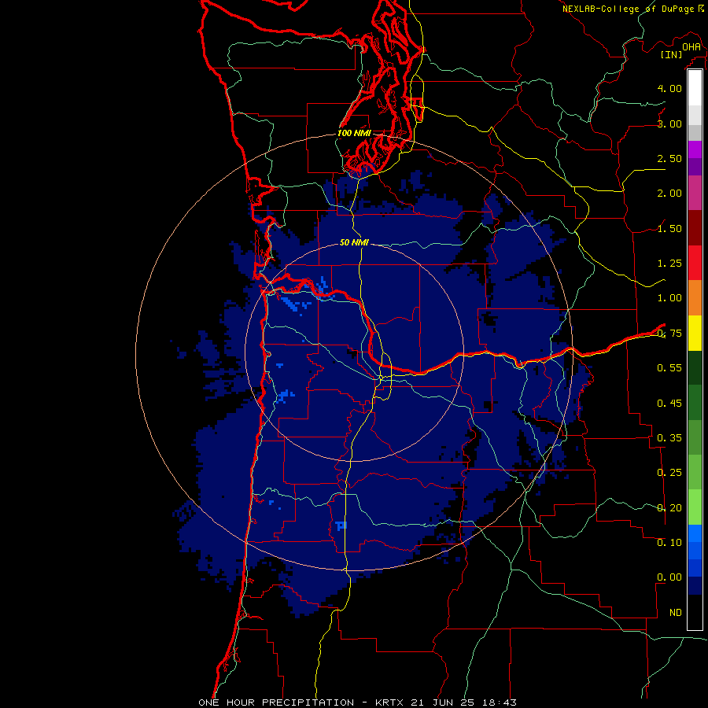Click the '[IN]' units label

pyautogui.click(x=671, y=54)
